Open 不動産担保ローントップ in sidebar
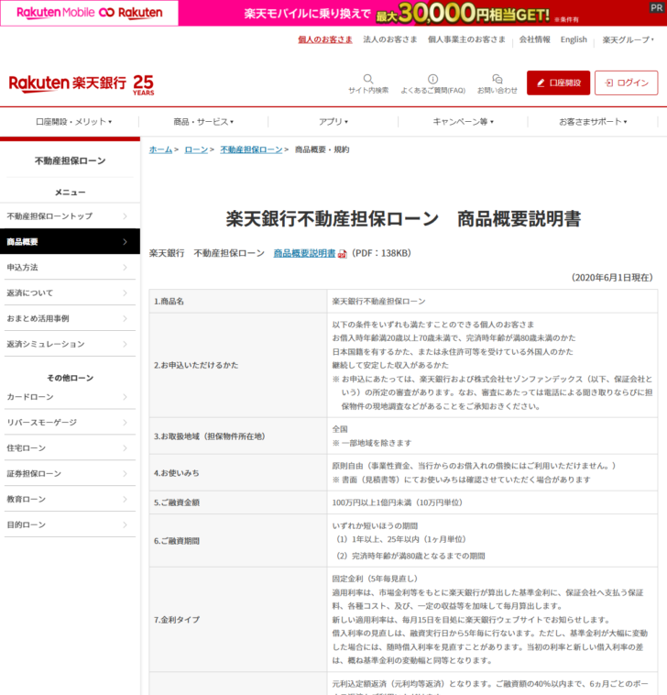Screen dimensions: 667x695 (70, 215)
